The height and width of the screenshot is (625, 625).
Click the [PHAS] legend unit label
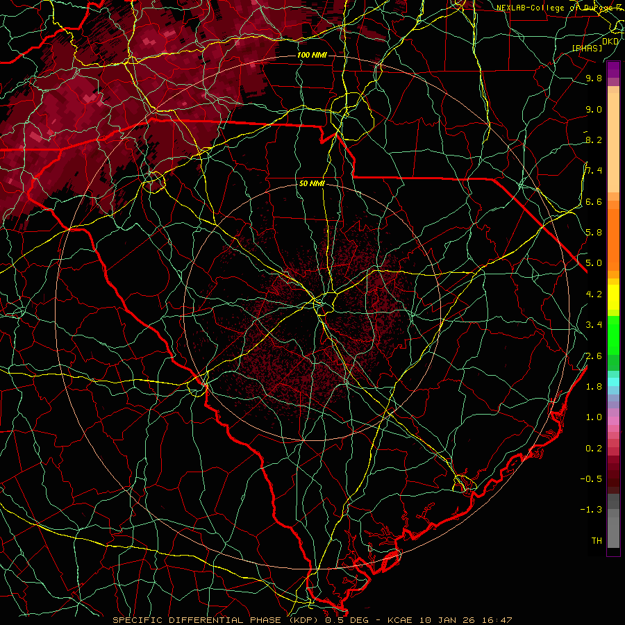tap(587, 49)
